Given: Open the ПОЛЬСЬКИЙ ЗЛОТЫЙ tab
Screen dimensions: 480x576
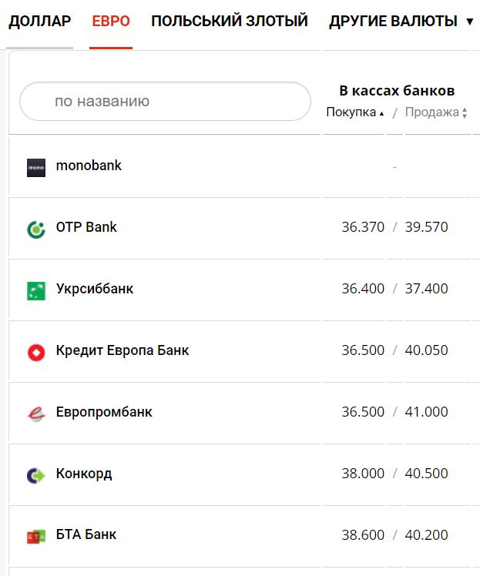Looking at the screenshot, I should (230, 21).
